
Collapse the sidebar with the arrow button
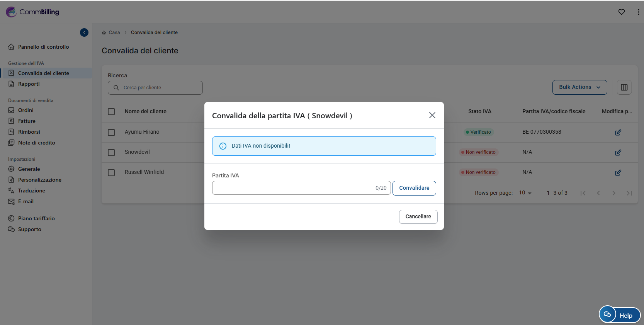[x=84, y=32]
